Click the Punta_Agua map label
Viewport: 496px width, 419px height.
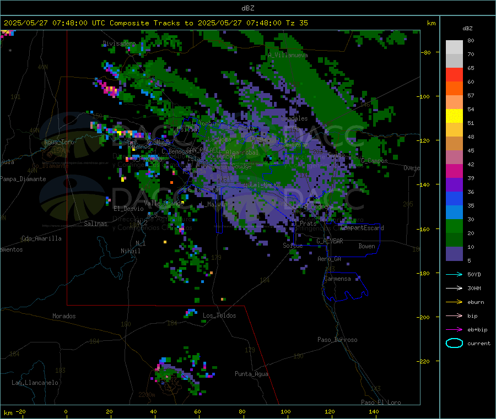pos(251,374)
